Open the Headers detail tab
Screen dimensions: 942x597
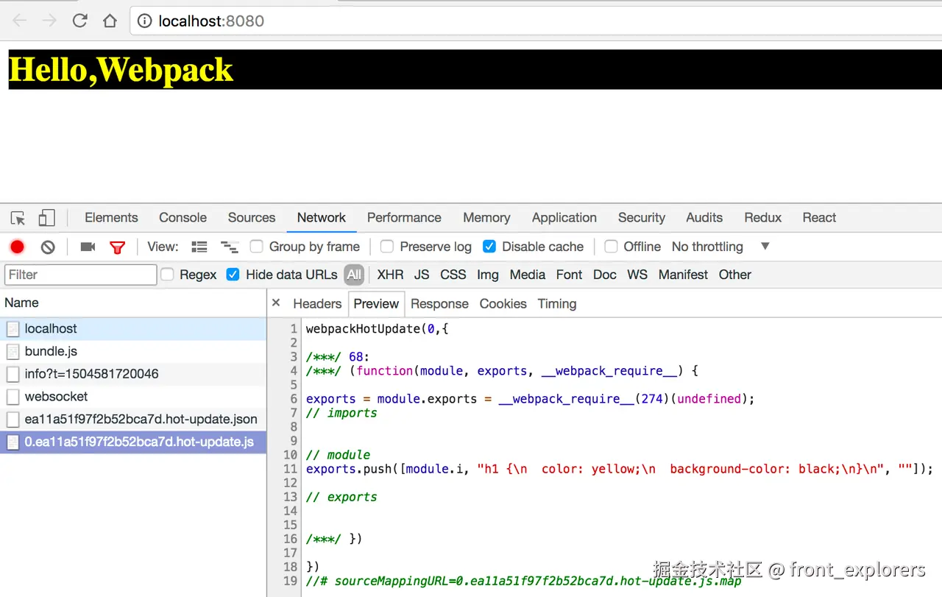tap(317, 303)
